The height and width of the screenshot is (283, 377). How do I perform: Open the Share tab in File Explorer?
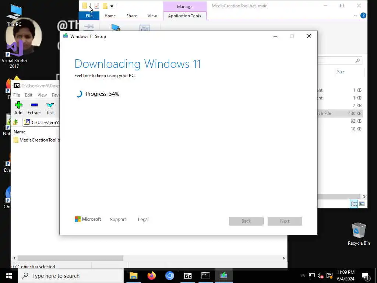(131, 16)
